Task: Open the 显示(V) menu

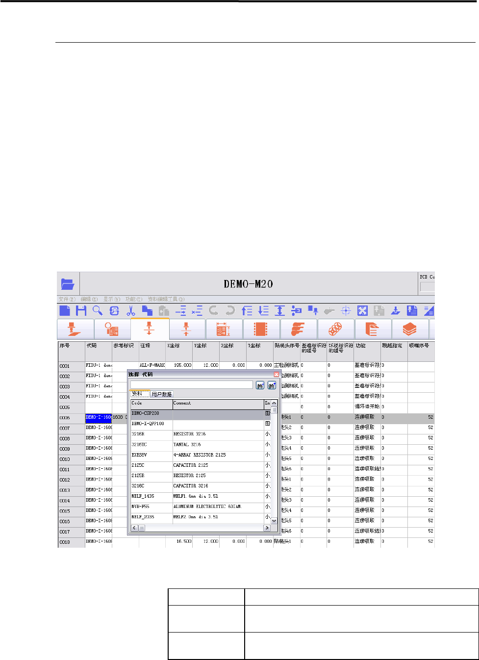Action: coord(112,299)
